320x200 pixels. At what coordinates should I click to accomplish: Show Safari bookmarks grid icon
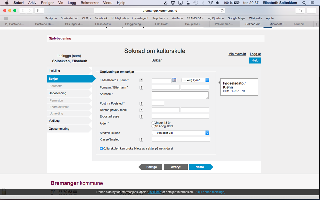pos(6,18)
